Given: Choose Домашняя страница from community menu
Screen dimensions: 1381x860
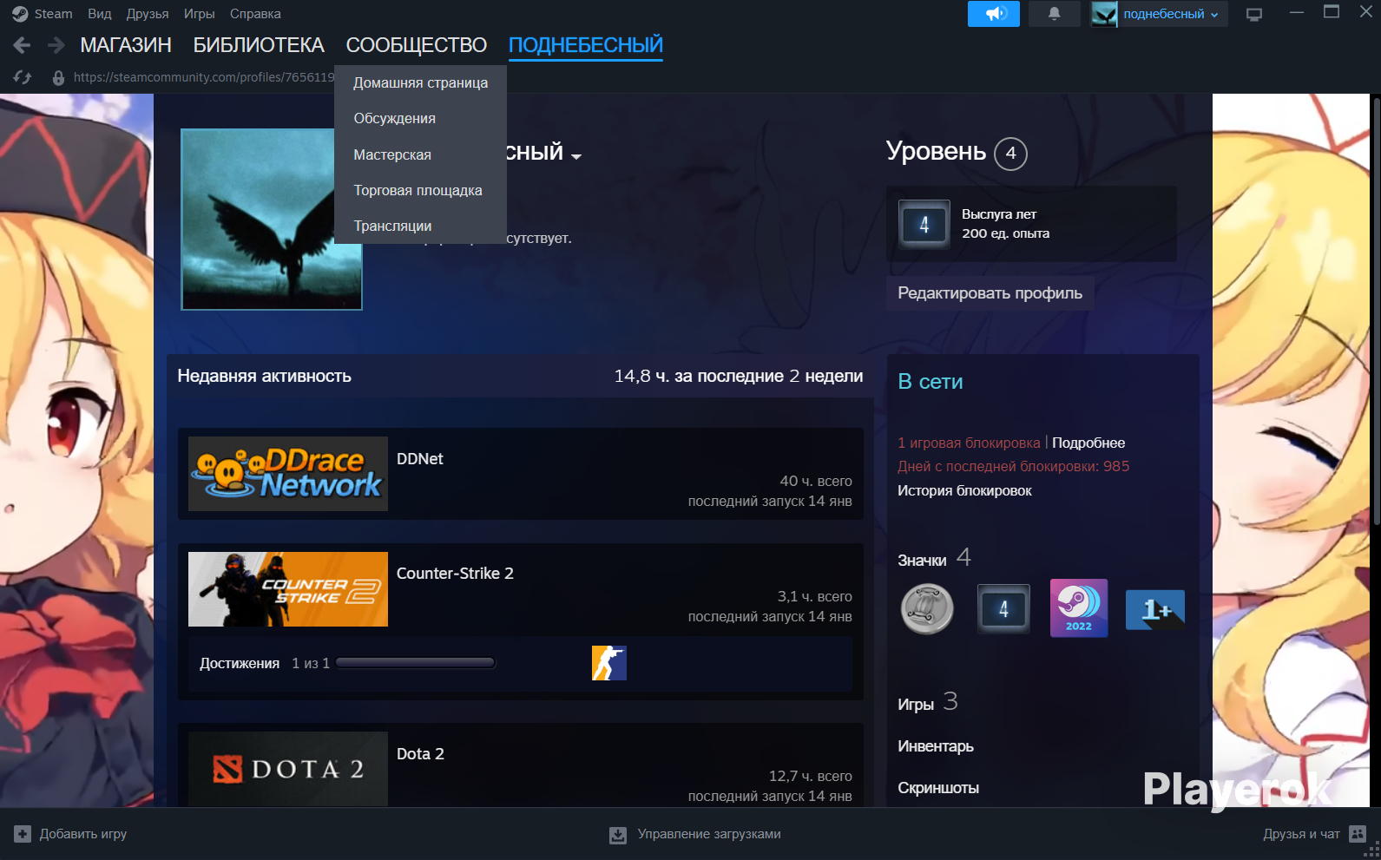Looking at the screenshot, I should 420,83.
